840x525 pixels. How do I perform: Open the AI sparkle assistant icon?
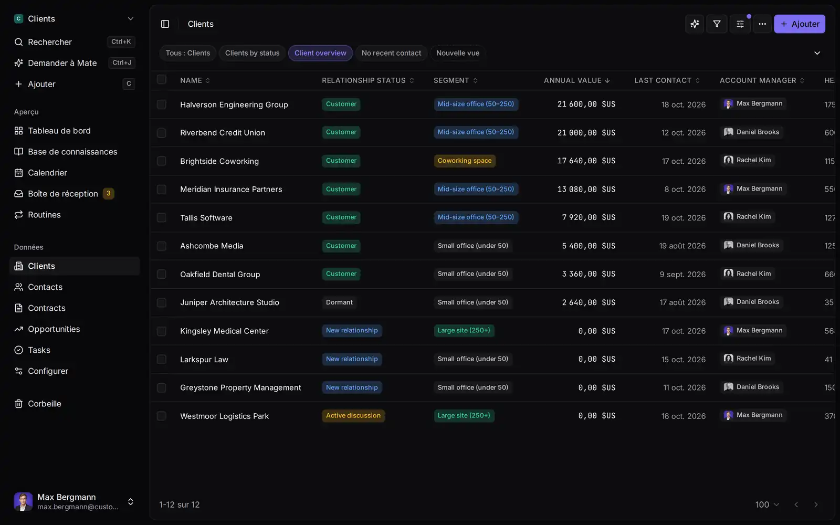695,24
